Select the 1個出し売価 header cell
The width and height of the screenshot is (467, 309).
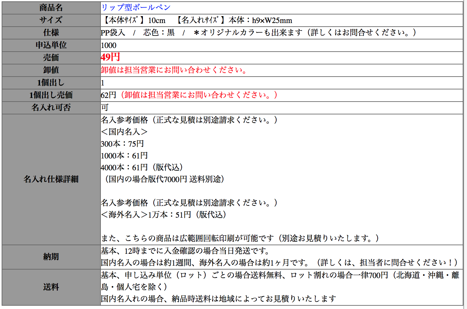tap(51, 95)
